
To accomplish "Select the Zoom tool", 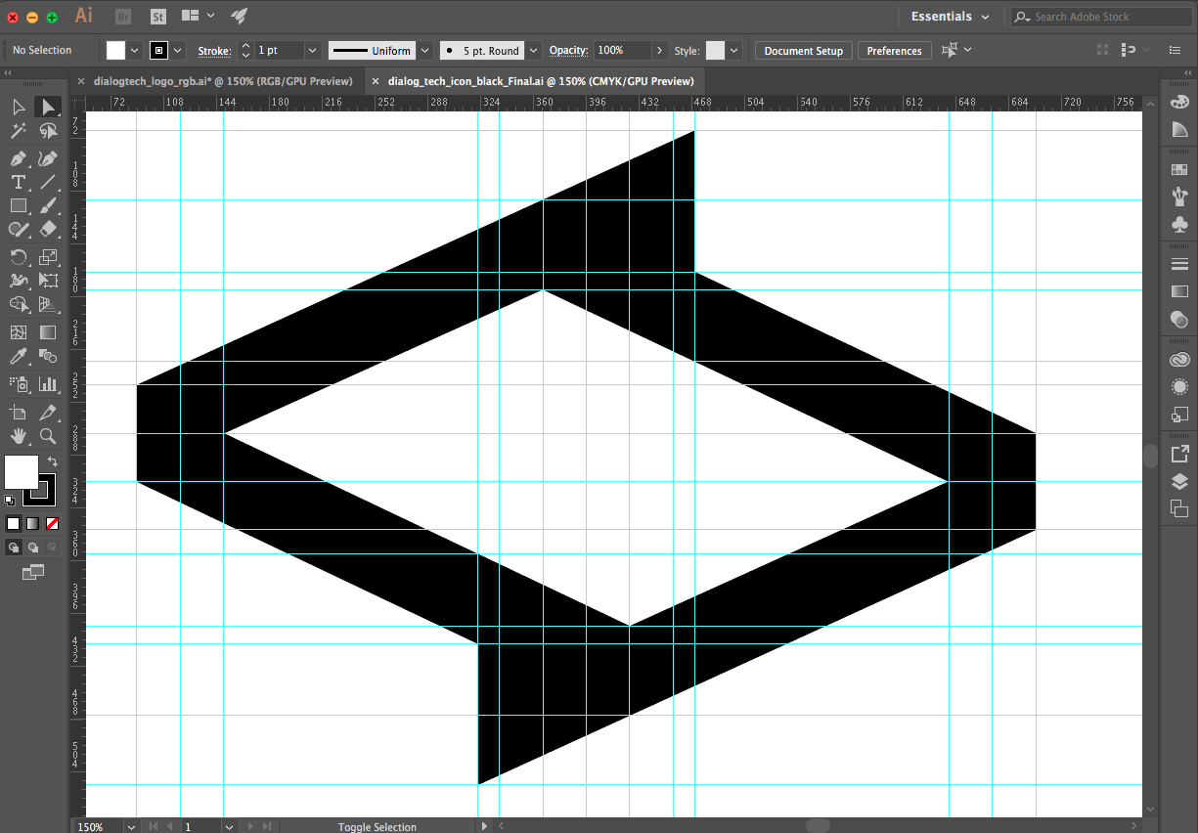I will click(47, 436).
